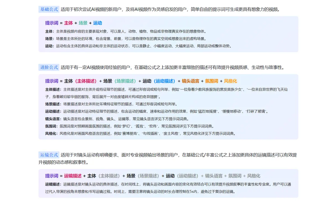Click the bold 场景: definition label
The height and width of the screenshot is (203, 335).
click(50, 39)
